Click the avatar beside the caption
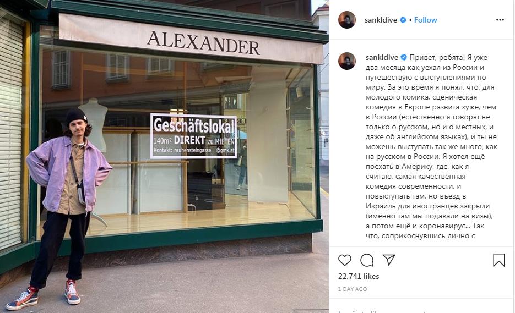This screenshot has width=515, height=313. (x=347, y=61)
